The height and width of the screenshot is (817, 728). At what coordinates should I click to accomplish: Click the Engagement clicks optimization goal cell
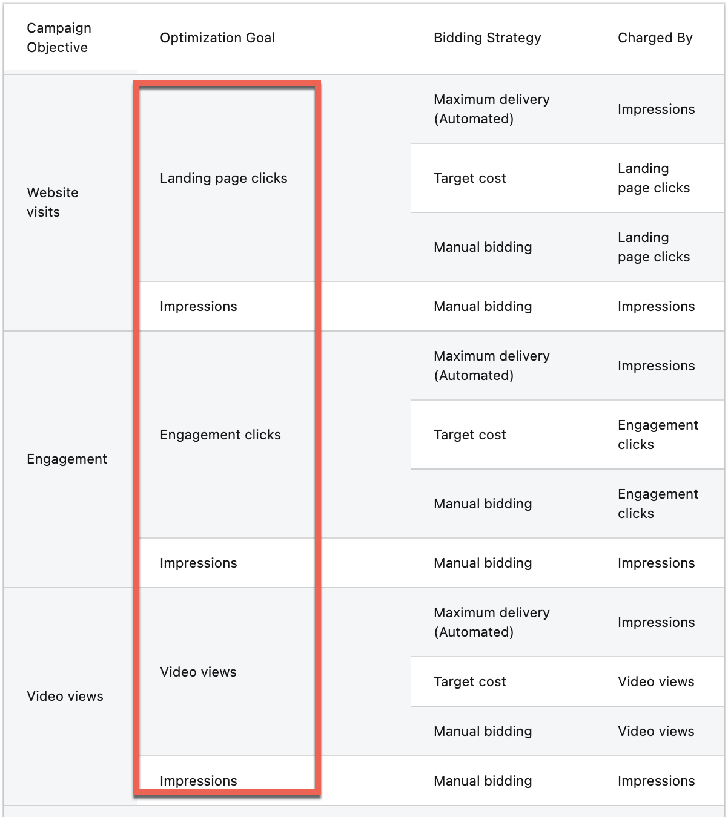(220, 435)
